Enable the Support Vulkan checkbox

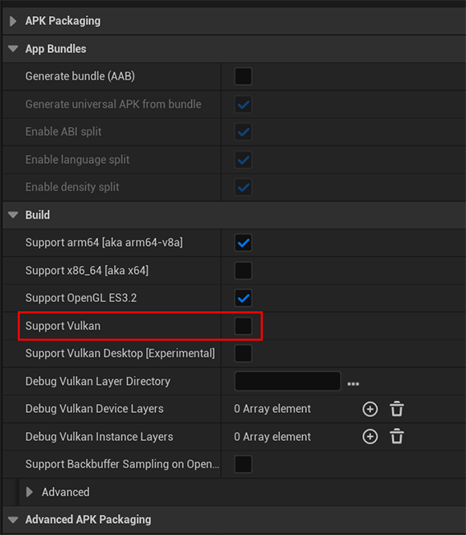point(243,326)
